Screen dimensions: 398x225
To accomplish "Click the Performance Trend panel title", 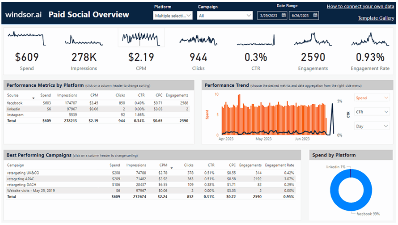I will coord(227,85).
